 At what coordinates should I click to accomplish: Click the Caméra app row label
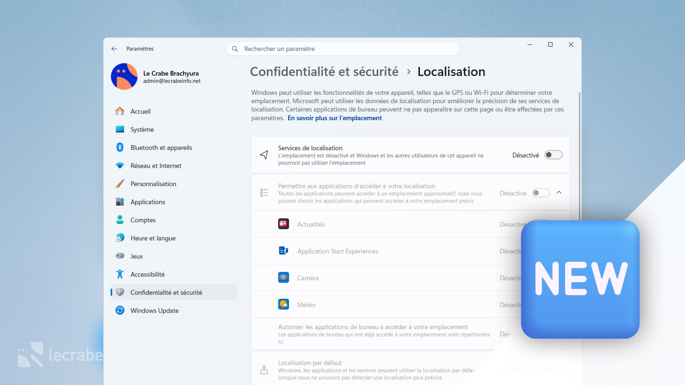pyautogui.click(x=308, y=278)
